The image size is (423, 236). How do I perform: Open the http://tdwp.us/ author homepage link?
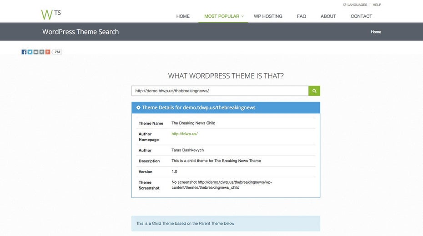tap(185, 134)
